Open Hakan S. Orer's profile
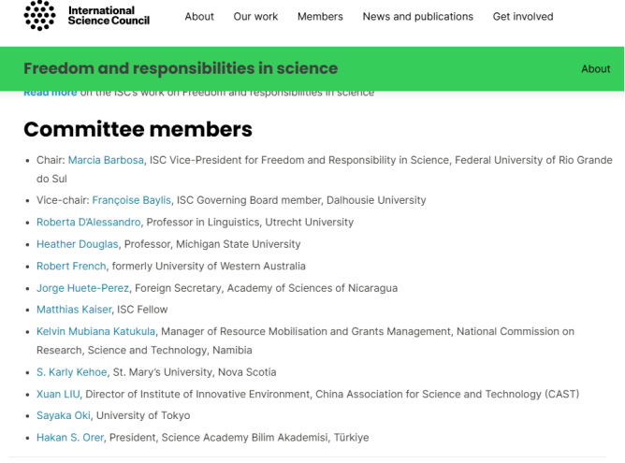Viewport: 625px width, 463px height. (70, 438)
